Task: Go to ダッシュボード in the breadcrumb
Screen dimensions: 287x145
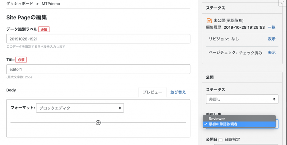Action: pos(18,3)
